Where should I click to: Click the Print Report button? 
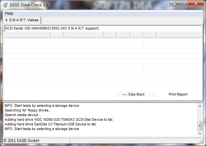(x=178, y=94)
